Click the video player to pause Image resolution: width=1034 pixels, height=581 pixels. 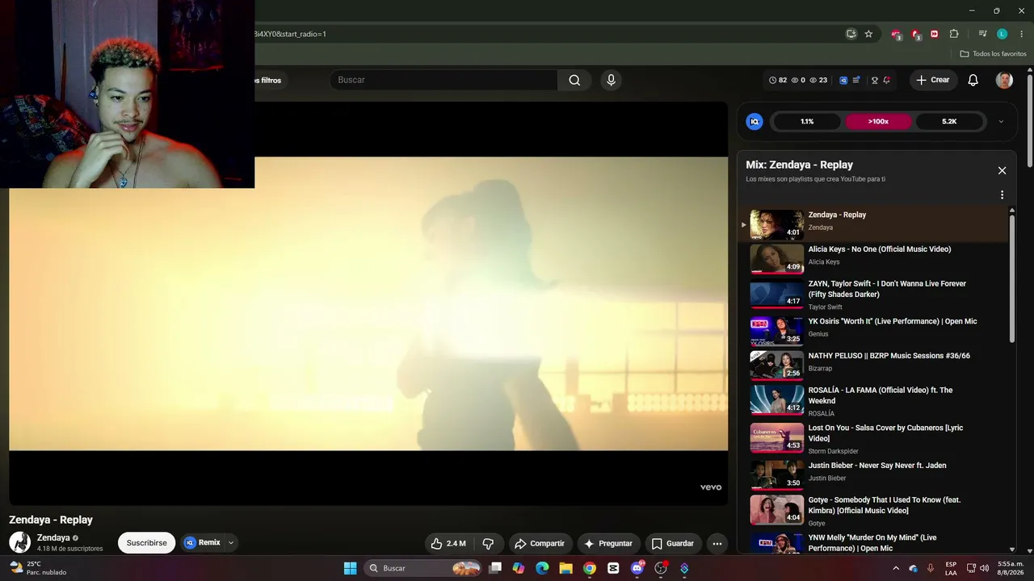pyautogui.click(x=368, y=303)
